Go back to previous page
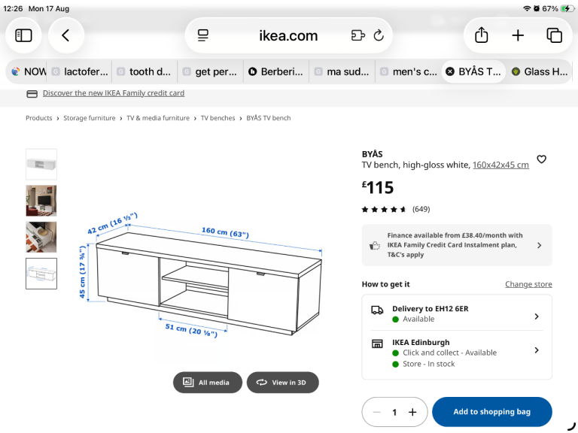The width and height of the screenshot is (578, 433). coord(66,36)
